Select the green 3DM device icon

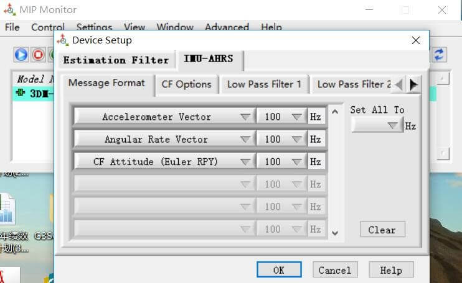(x=22, y=94)
